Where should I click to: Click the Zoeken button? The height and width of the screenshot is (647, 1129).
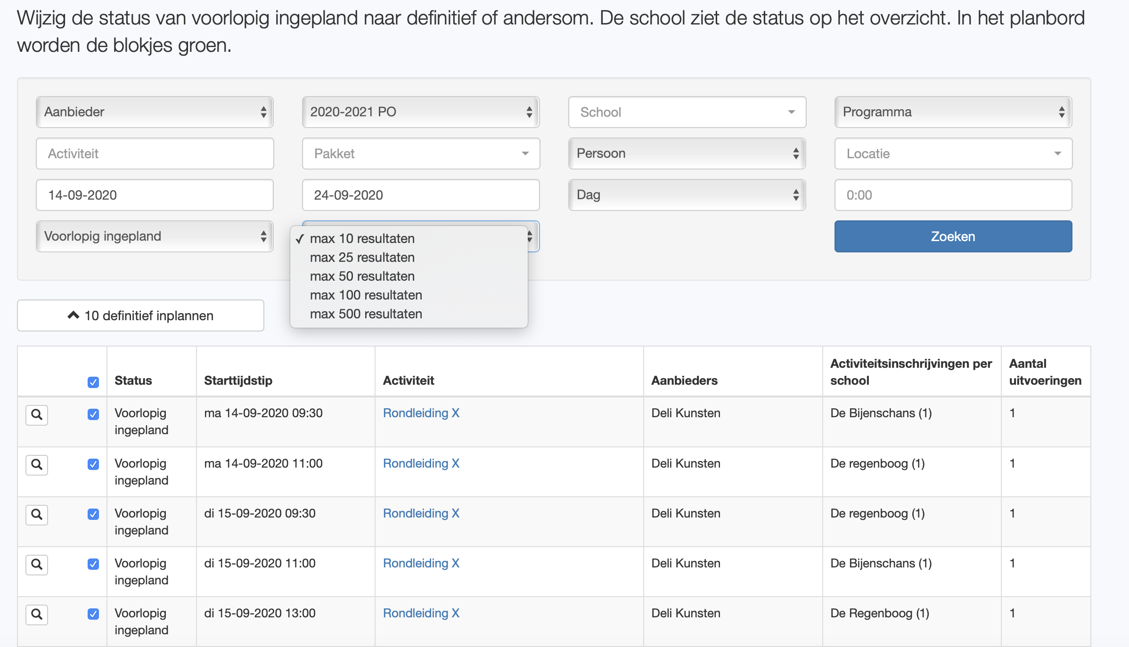953,236
